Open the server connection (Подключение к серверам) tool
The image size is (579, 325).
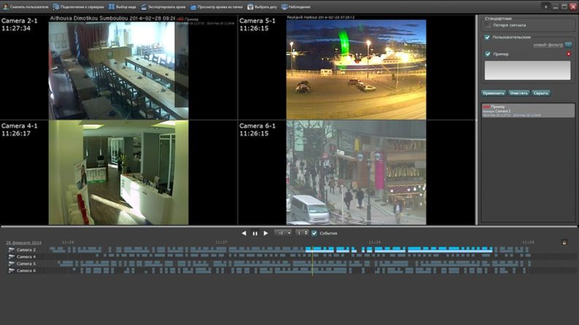56,7
